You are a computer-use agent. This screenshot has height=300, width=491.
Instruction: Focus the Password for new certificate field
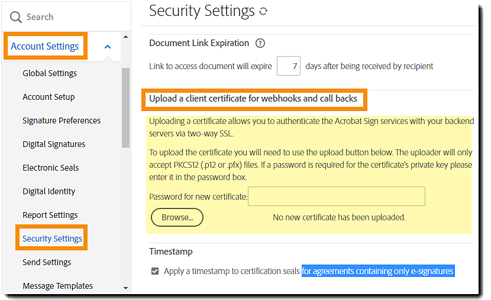[337, 197]
